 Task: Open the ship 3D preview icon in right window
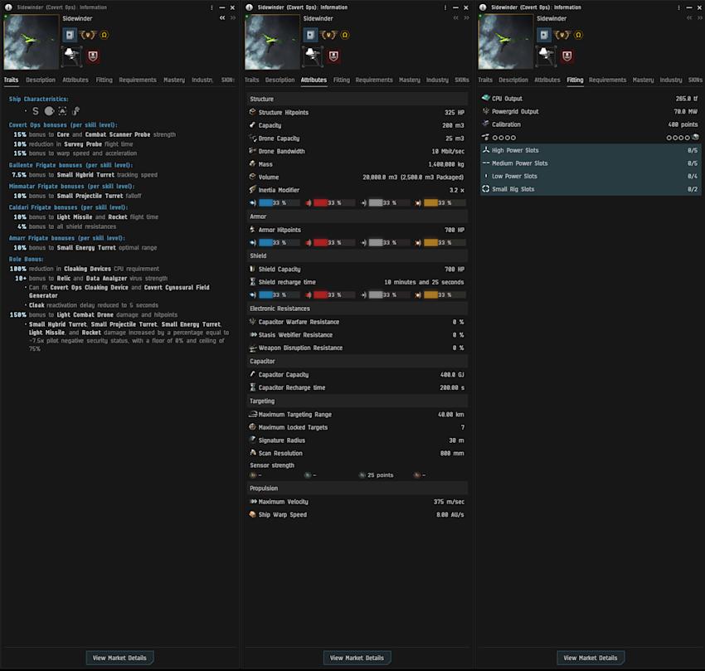[546, 56]
